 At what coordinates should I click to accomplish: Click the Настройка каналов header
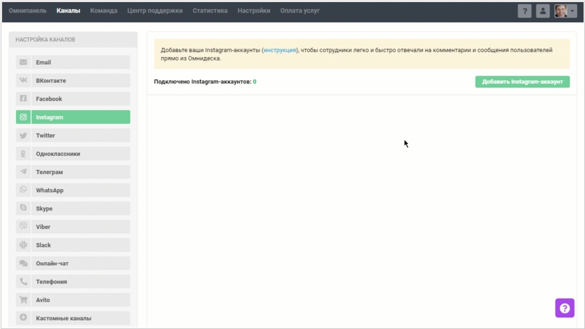pos(45,40)
